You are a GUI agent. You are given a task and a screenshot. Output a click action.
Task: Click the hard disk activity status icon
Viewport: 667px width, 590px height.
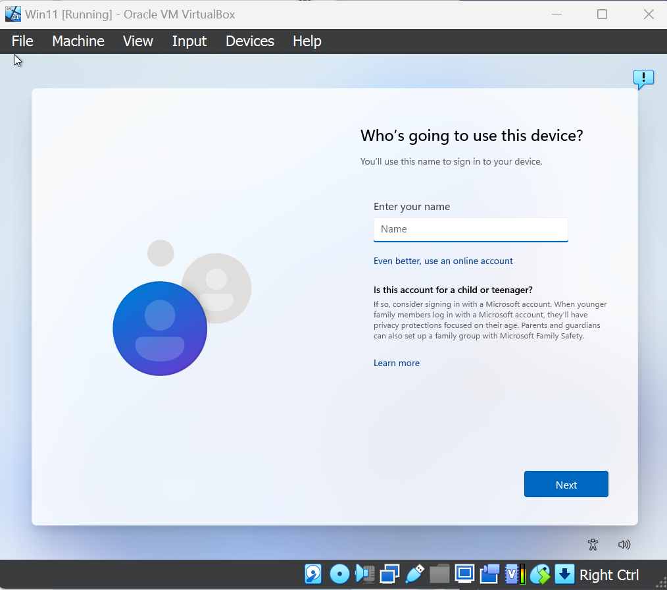coord(313,574)
